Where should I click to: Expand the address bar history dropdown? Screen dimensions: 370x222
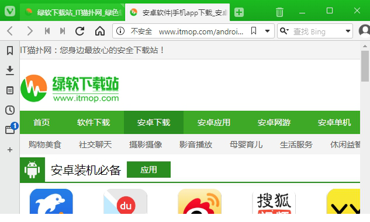tap(267, 31)
